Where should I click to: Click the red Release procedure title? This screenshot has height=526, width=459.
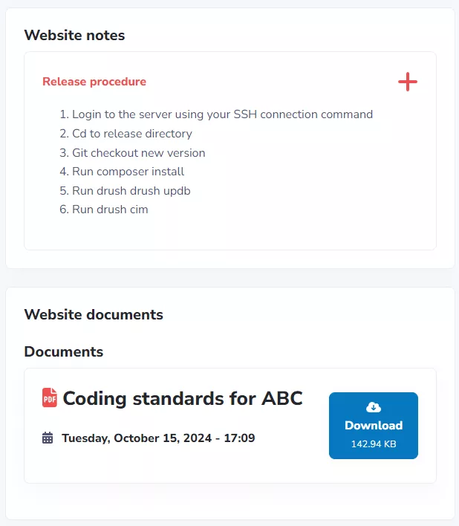(94, 82)
